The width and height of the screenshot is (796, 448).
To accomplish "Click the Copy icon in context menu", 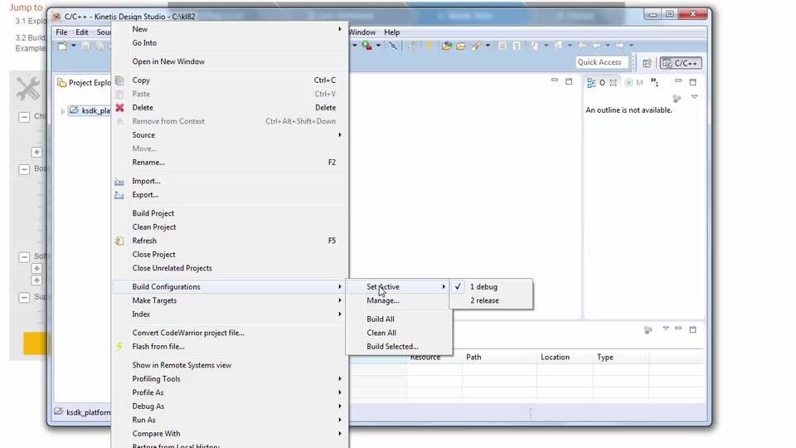I will click(119, 80).
